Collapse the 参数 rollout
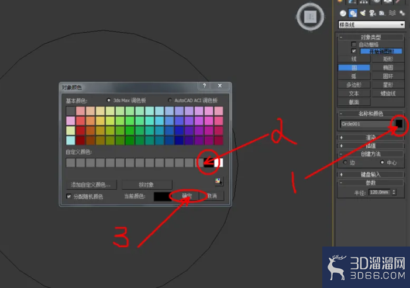This screenshot has width=410, height=288. click(x=370, y=182)
